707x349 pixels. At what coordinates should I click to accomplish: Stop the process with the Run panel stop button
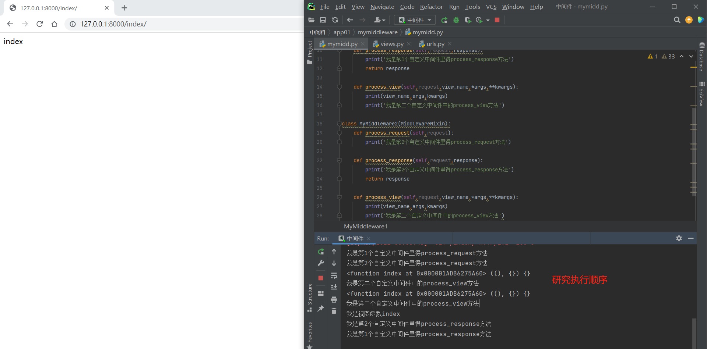pyautogui.click(x=321, y=278)
